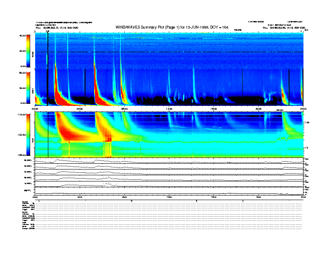The image size is (327, 253).
Task: Click the TNR color scale bar
Action: [x=28, y=135]
